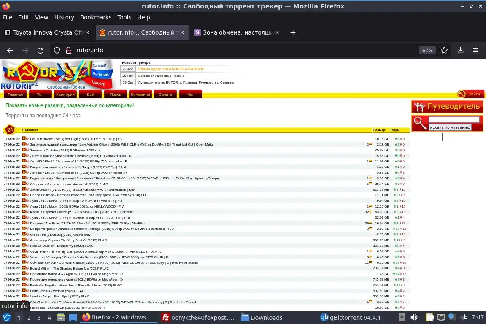Click the clipboard tray icon
Viewport: 486px width, 324px height.
point(429,317)
